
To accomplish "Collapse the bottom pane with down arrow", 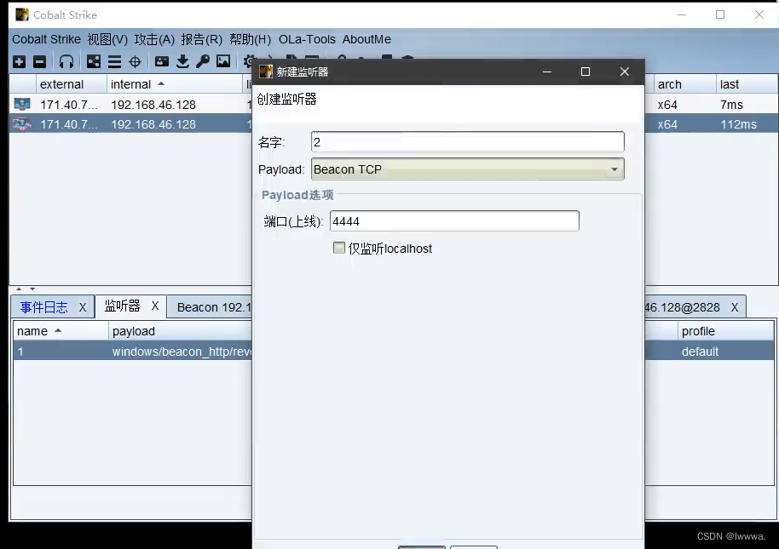I will [32, 289].
